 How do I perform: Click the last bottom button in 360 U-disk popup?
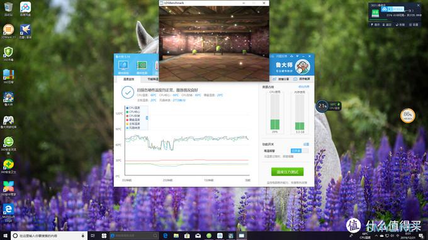pyautogui.click(x=414, y=25)
